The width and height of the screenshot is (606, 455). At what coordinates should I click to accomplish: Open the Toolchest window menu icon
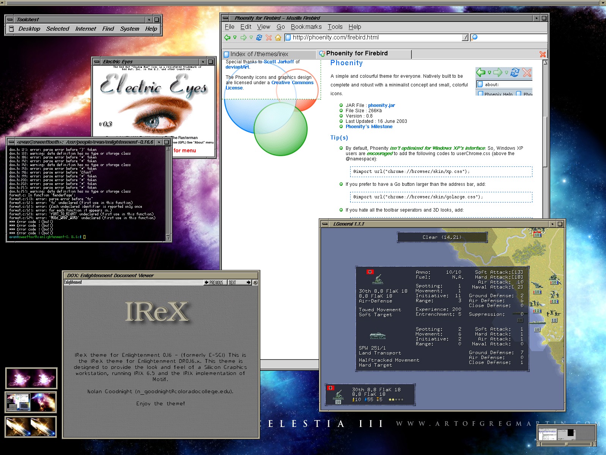[x=11, y=19]
